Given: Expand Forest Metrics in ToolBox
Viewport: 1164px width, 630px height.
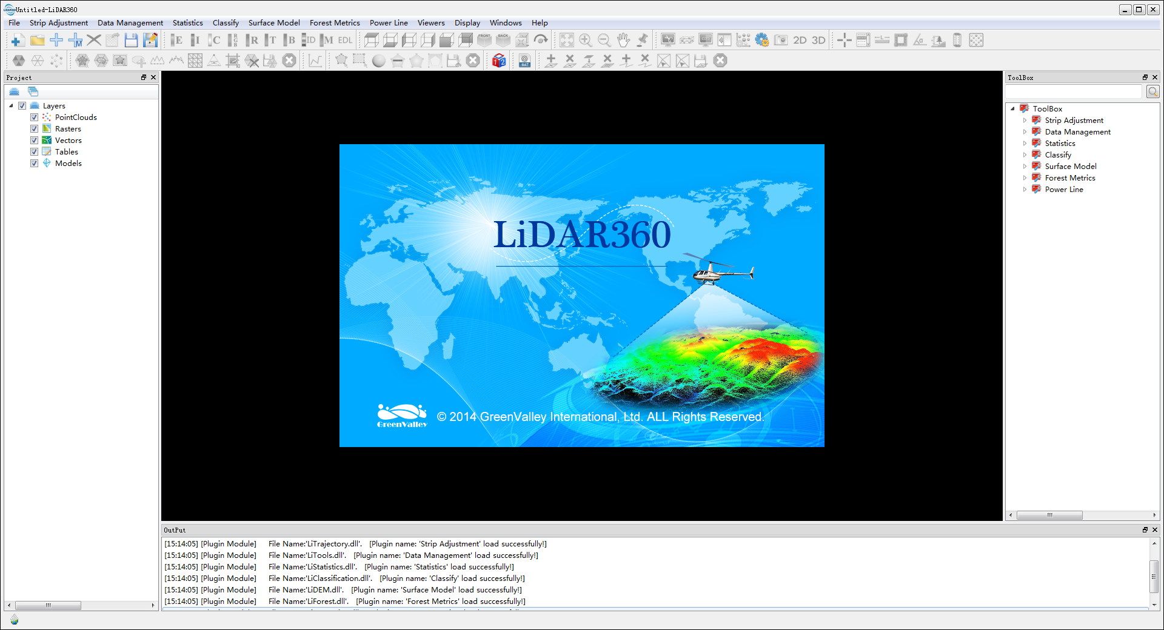Looking at the screenshot, I should pos(1025,178).
